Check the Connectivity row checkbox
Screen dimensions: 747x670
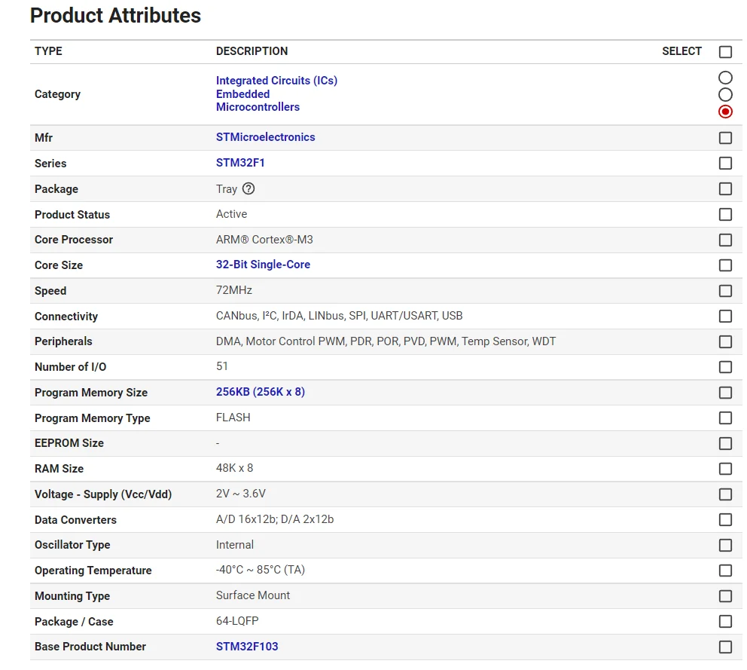pyautogui.click(x=725, y=317)
